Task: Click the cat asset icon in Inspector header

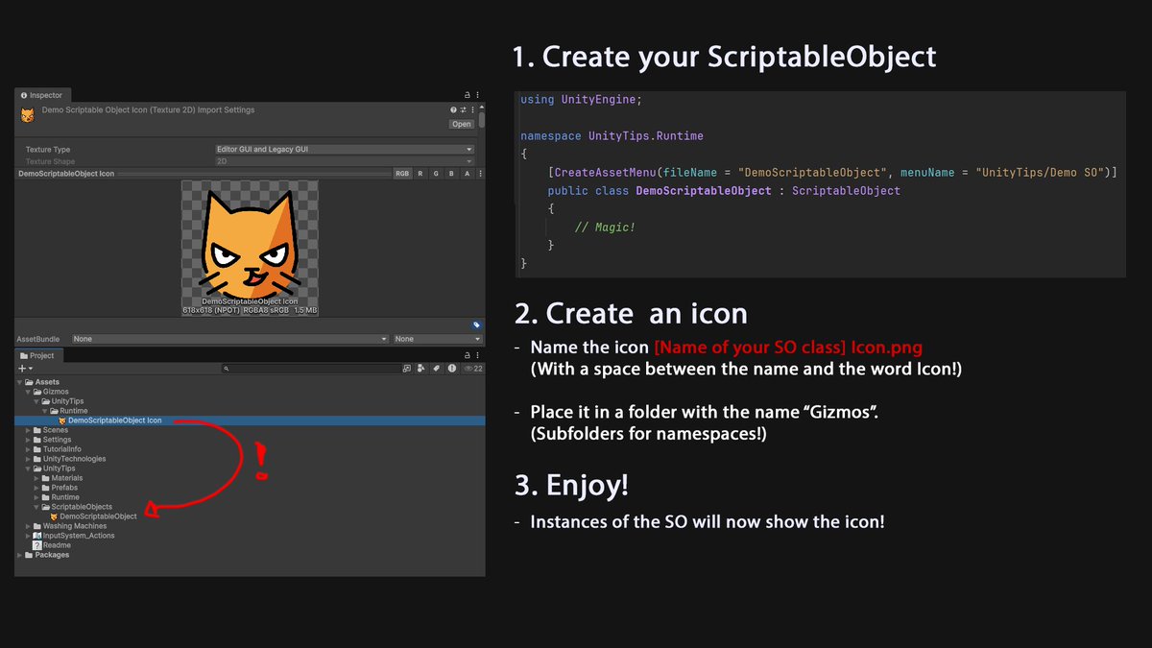Action: [x=27, y=115]
